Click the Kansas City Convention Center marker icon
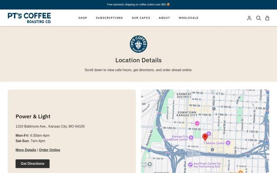The height and width of the screenshot is (173, 277). pos(191,138)
